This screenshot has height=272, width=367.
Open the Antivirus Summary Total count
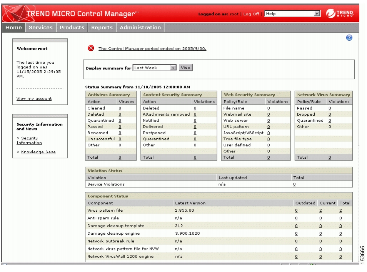(x=120, y=158)
